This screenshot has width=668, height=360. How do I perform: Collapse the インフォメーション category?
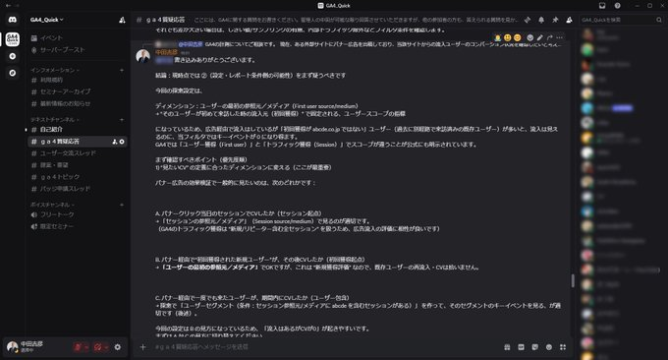pyautogui.click(x=55, y=70)
